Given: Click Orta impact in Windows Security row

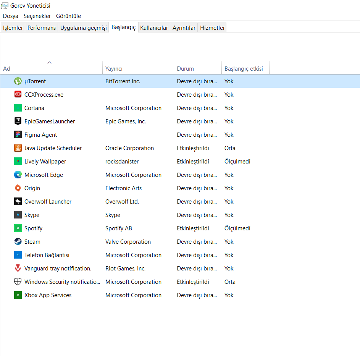Looking at the screenshot, I should click(x=230, y=282).
